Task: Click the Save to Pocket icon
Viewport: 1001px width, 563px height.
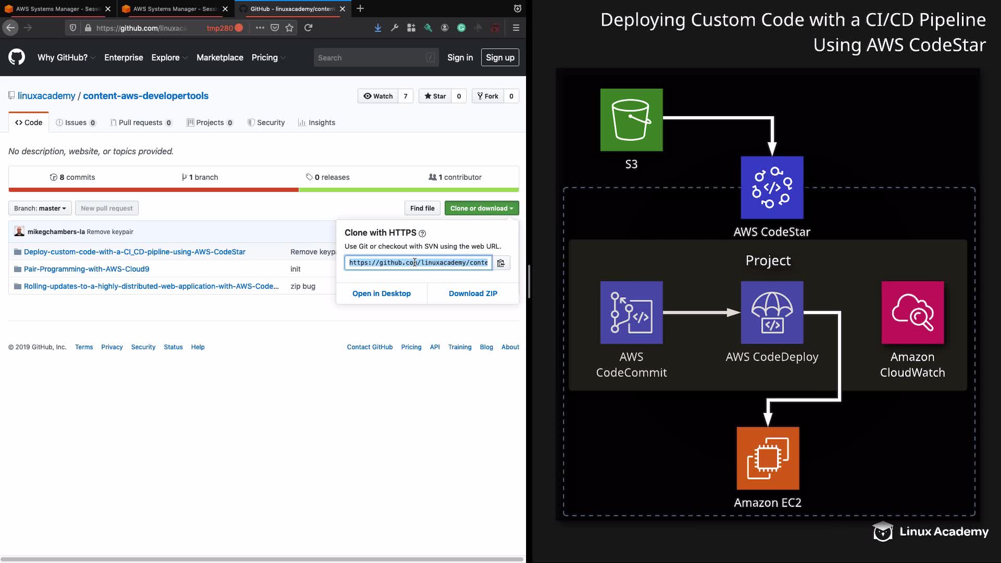Action: (x=275, y=28)
